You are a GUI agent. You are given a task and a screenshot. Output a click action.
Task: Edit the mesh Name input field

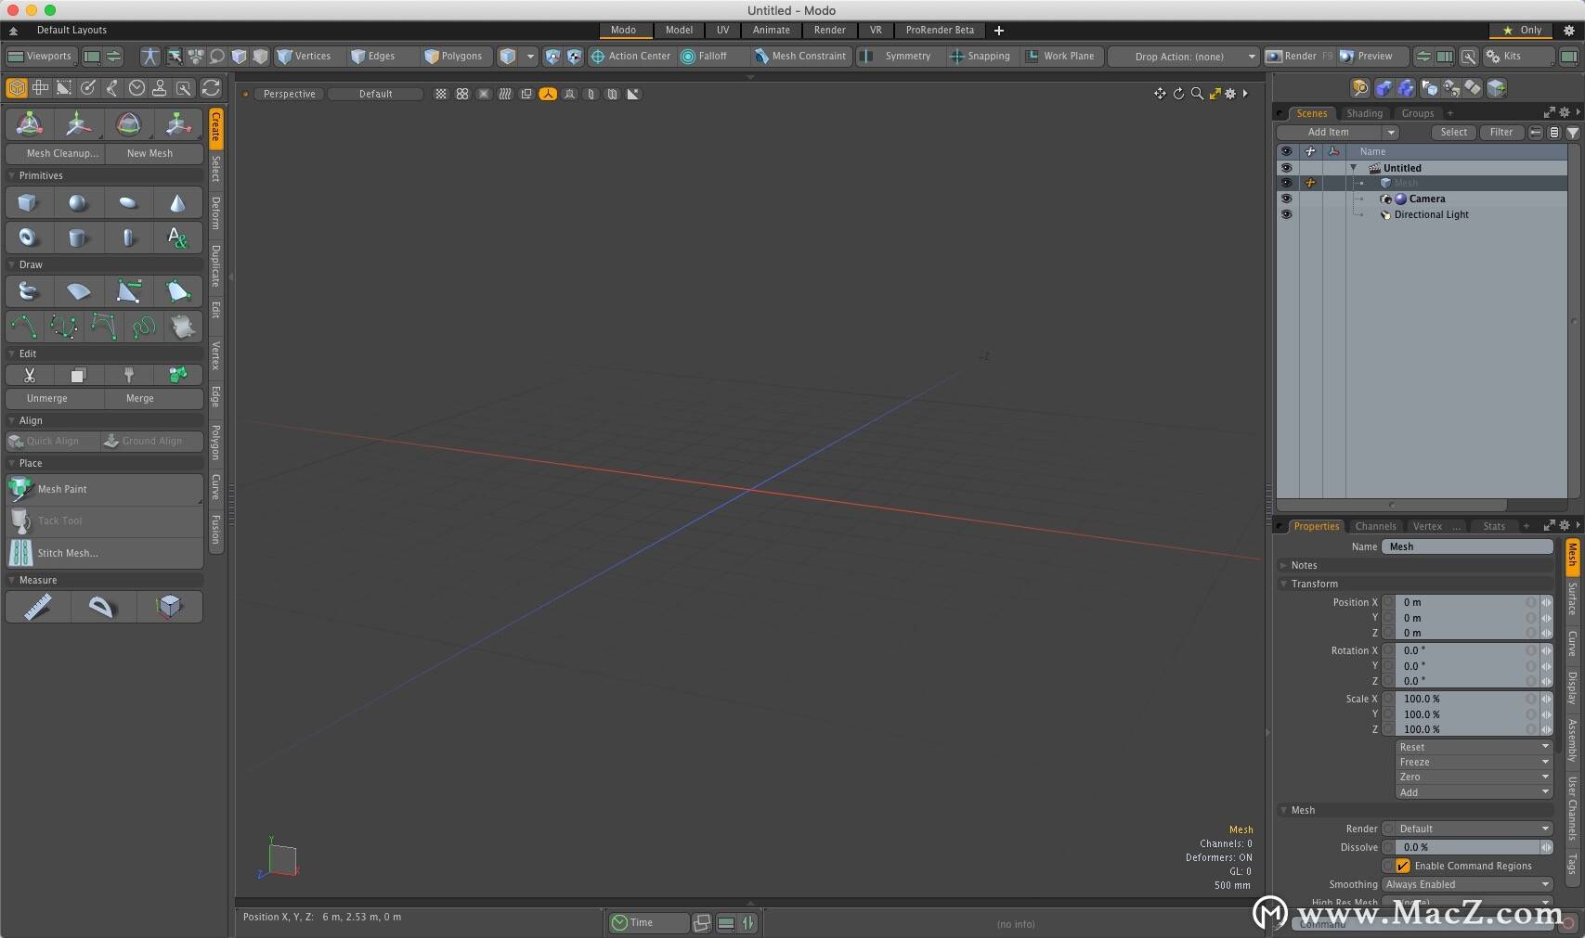click(x=1467, y=546)
